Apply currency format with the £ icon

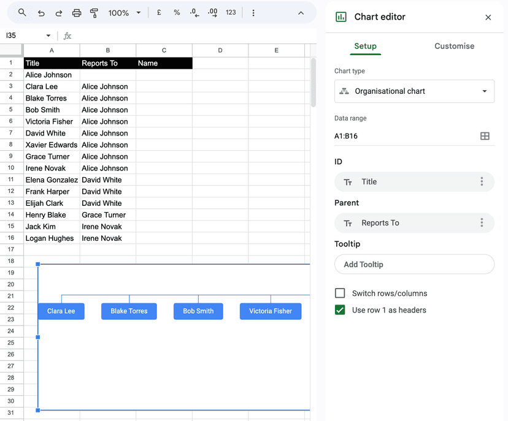158,12
